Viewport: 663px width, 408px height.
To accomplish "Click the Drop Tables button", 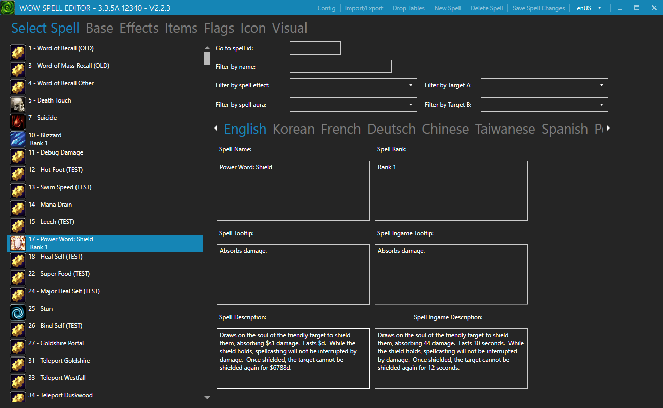I will click(409, 8).
